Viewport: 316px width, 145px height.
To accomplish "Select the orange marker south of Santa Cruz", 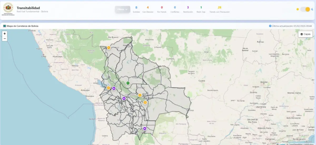I will point(145,102).
